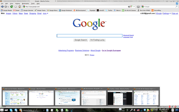Select the Twitter Home window thumbnail
This screenshot has width=179, height=112.
tap(120, 96)
